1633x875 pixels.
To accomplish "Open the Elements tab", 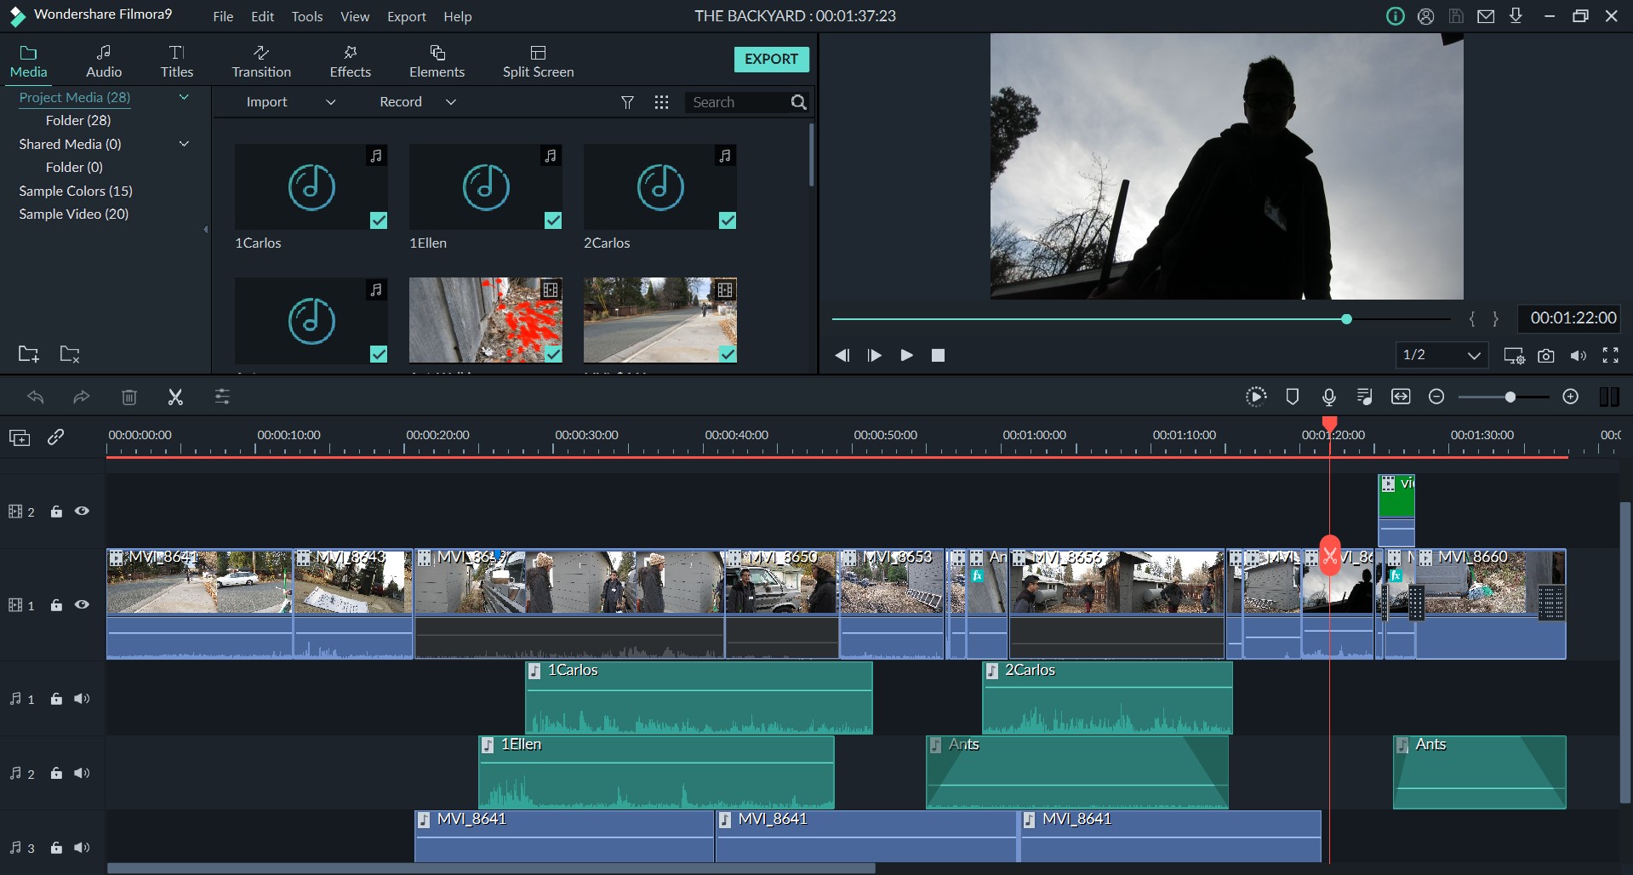I will point(437,62).
